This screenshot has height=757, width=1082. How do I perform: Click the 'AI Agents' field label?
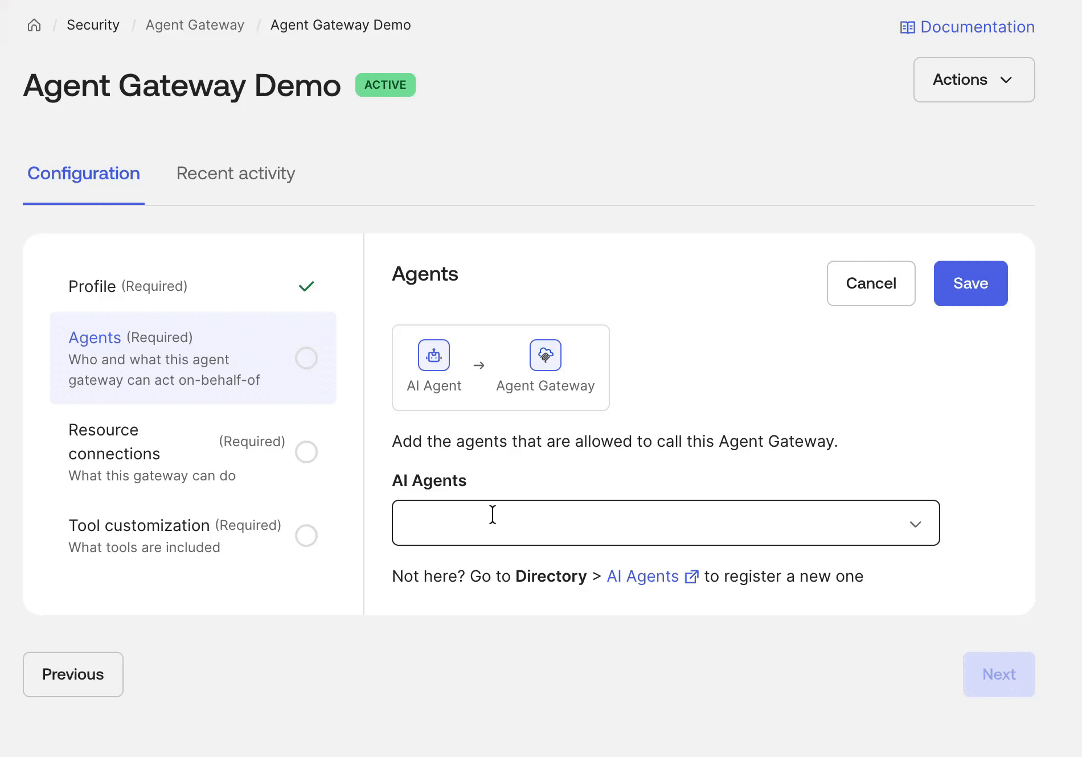click(x=429, y=481)
